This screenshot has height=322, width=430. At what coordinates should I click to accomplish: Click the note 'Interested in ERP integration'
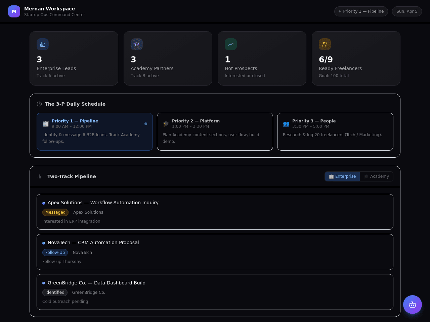(x=71, y=221)
